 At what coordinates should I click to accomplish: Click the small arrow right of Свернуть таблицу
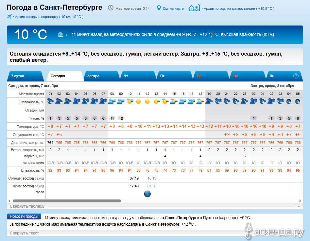pos(299,207)
